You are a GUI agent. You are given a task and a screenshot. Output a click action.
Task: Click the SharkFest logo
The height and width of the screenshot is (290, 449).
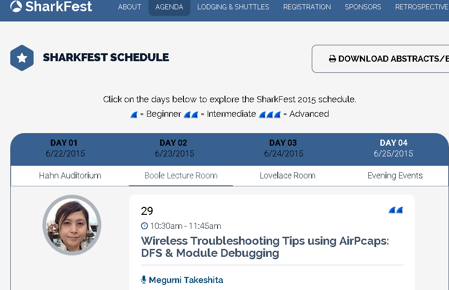coord(51,7)
